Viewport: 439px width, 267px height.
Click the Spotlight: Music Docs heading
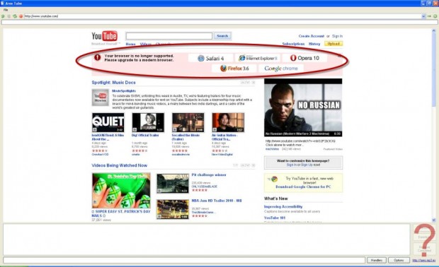click(113, 83)
